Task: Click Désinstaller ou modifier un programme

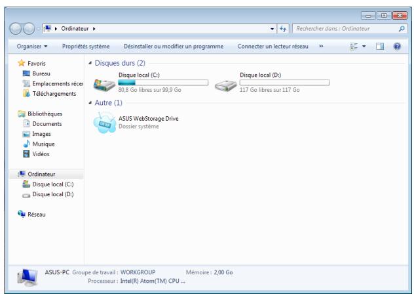Action: [174, 47]
